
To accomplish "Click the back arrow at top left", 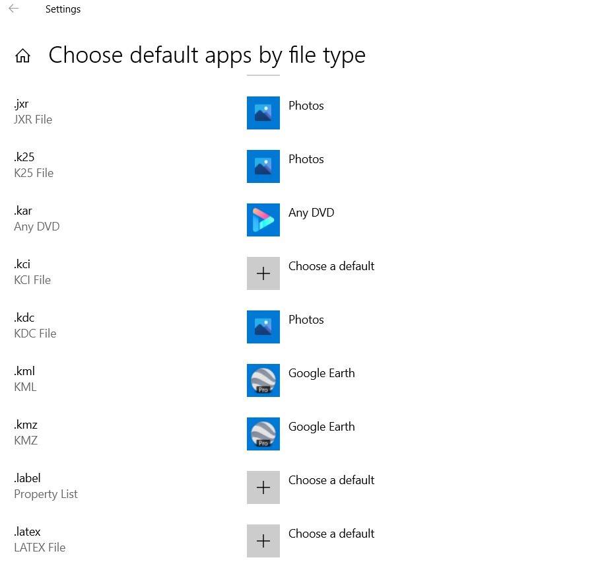I will [x=13, y=9].
